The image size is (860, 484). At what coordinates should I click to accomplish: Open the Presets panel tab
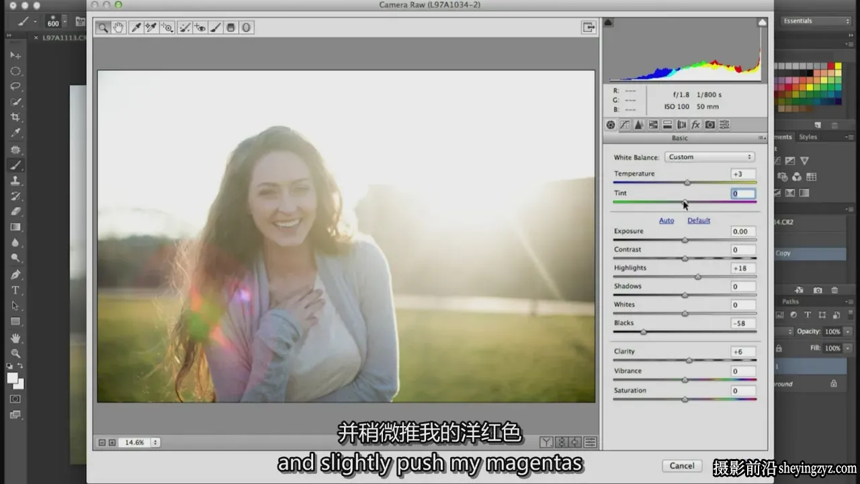coord(724,125)
